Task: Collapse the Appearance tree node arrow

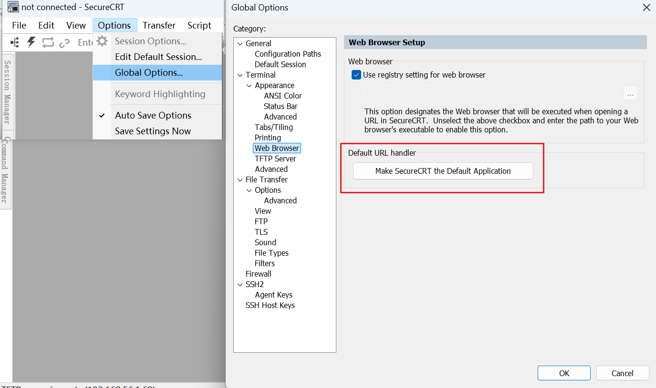Action: click(249, 85)
